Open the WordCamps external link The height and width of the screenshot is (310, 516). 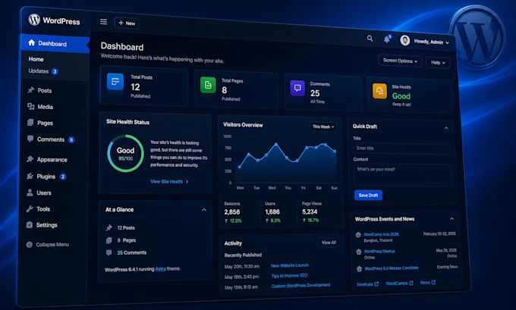[399, 283]
